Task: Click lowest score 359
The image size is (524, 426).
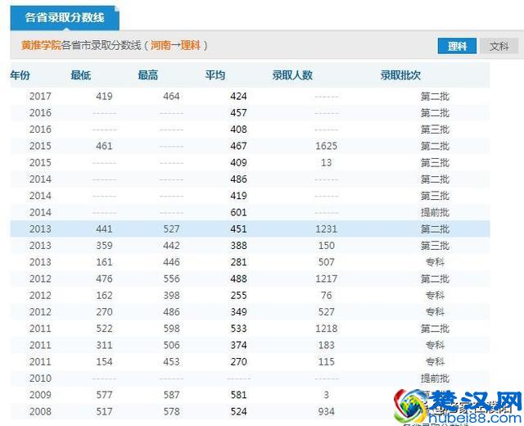Action: (x=104, y=246)
